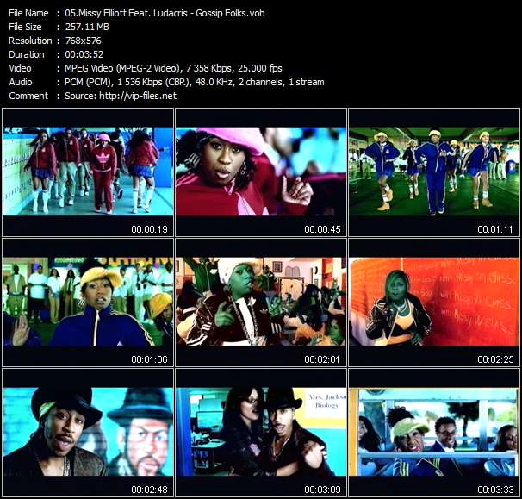Click the MPEG Video codec details line

pos(173,68)
